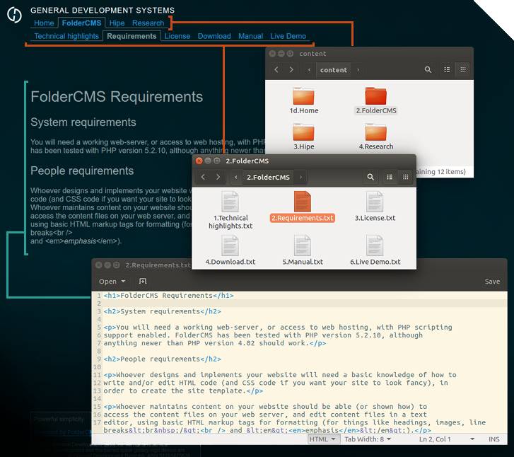Open the 1d.Home folder
This screenshot has width=514, height=457.
tap(303, 100)
